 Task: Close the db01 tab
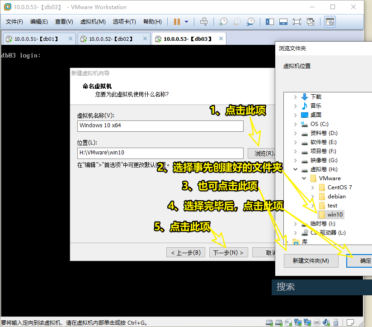(x=71, y=38)
